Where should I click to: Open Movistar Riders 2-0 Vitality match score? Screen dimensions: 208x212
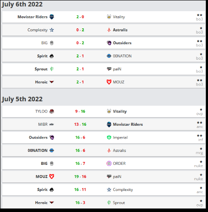click(x=80, y=17)
